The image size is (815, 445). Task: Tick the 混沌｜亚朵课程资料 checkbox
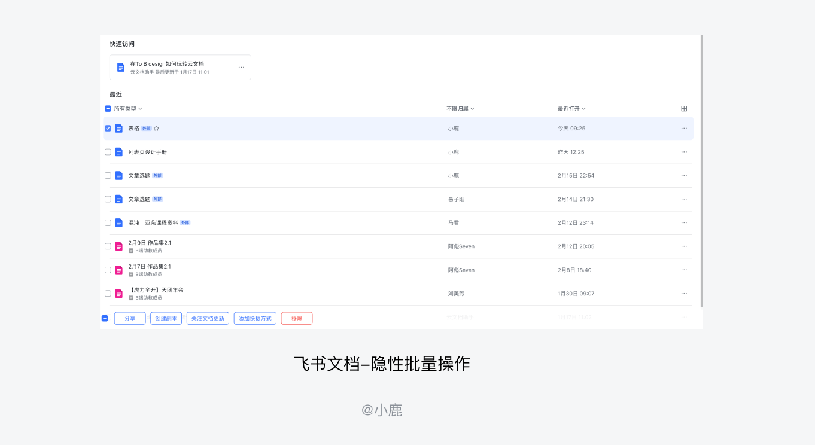[x=108, y=223]
